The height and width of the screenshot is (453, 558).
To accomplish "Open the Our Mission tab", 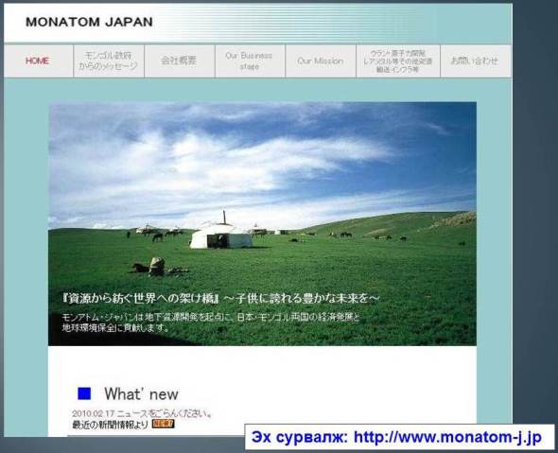I will click(321, 61).
